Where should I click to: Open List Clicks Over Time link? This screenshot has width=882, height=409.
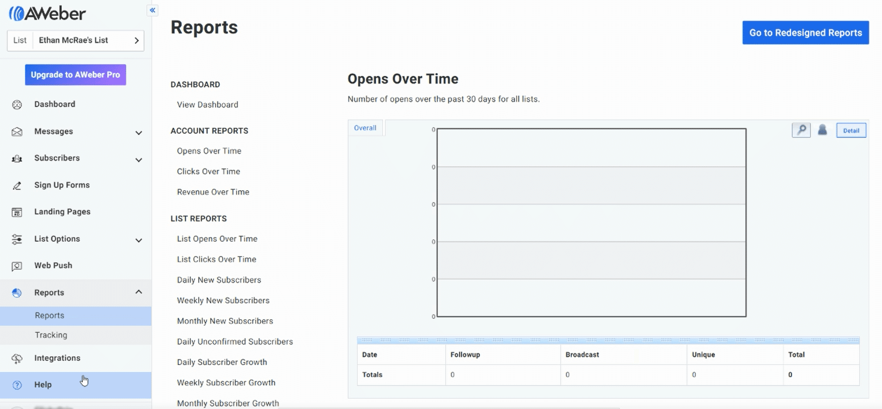point(217,259)
